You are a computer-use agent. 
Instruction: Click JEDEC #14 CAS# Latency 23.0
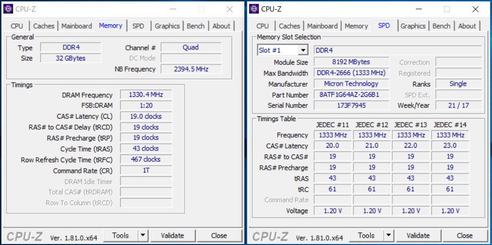coord(450,146)
